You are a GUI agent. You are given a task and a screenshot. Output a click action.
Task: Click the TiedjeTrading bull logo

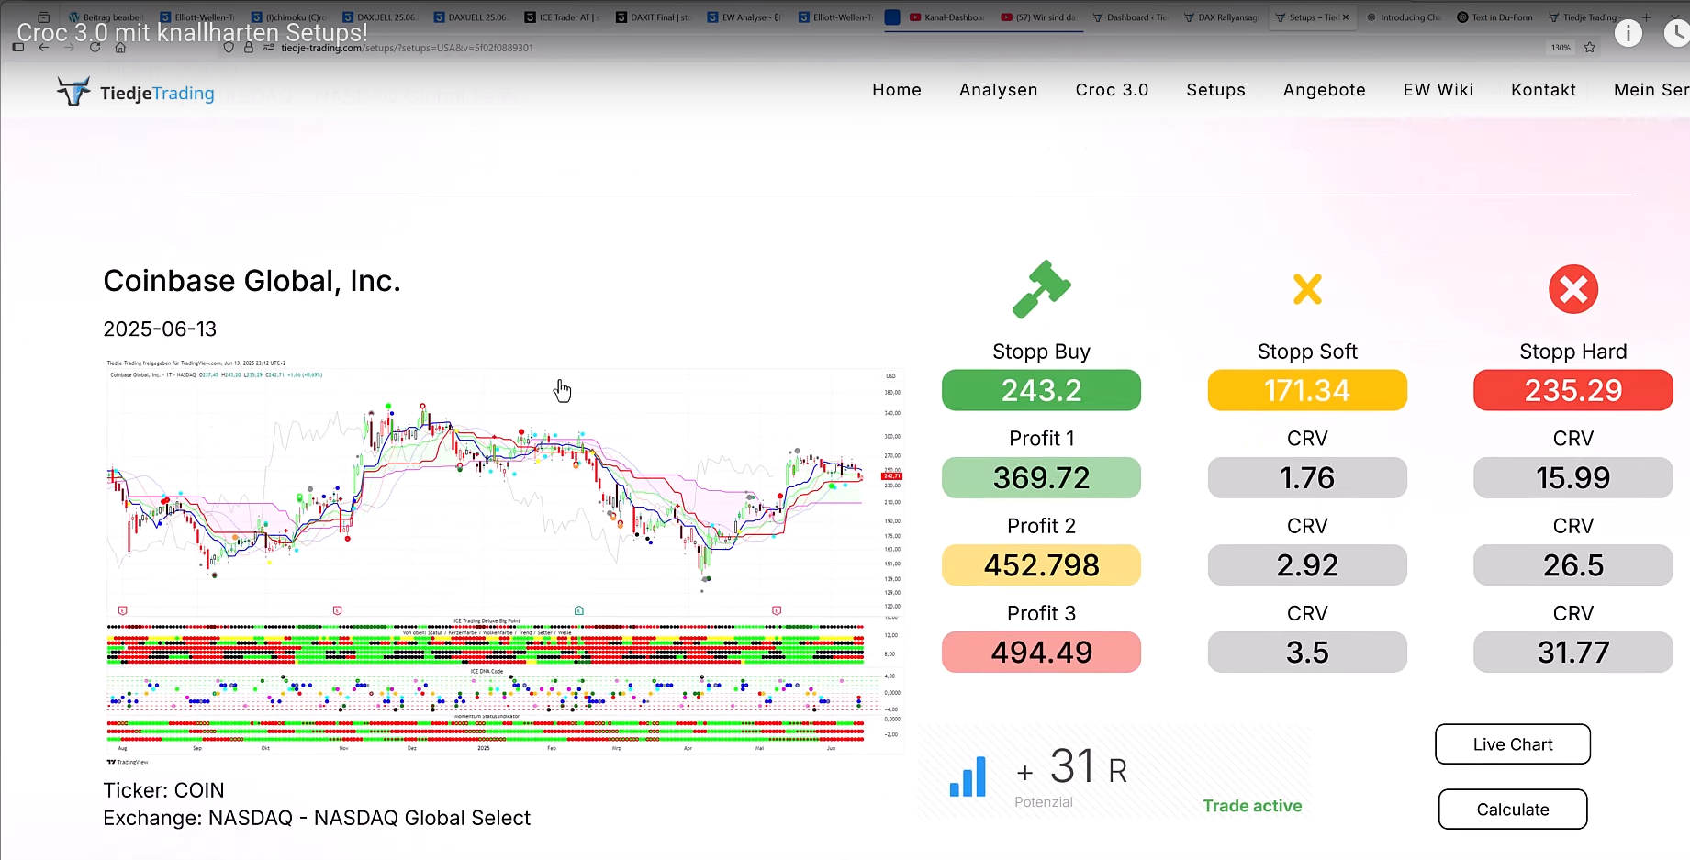pos(73,92)
